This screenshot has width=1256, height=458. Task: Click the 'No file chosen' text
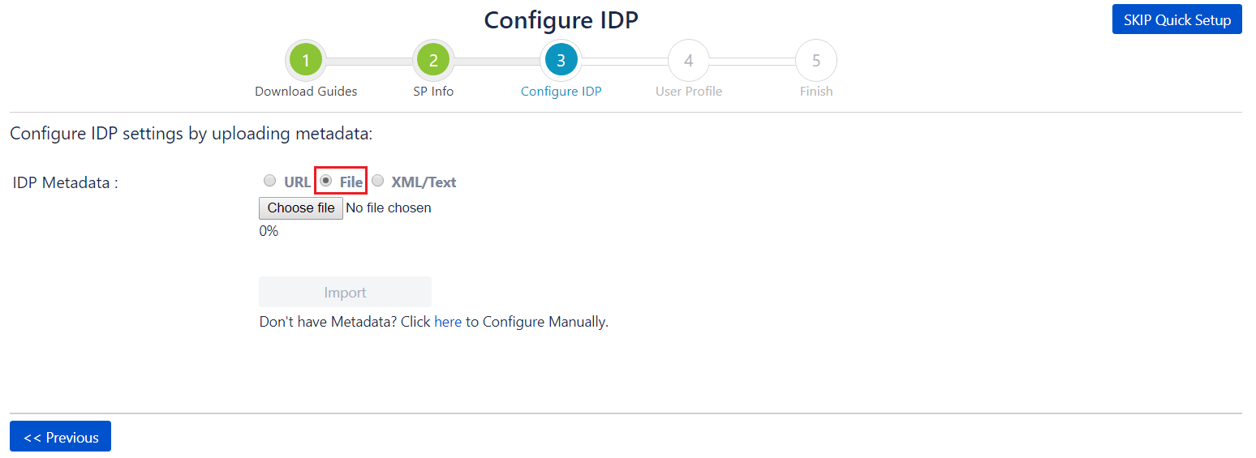point(389,208)
